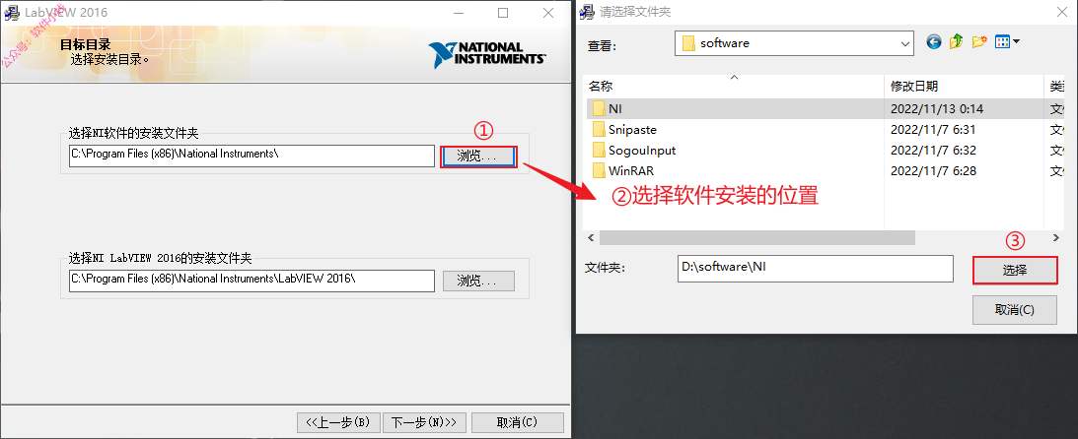Click the scroll right arrow in file list
The image size is (1078, 439).
(x=1056, y=237)
